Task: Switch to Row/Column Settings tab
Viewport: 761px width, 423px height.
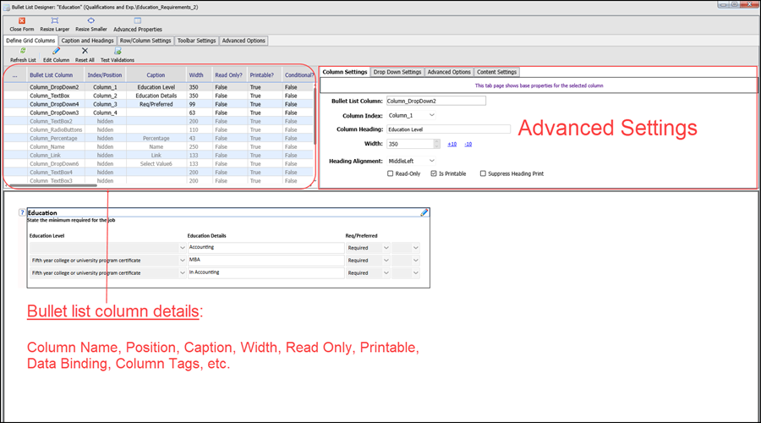Action: click(145, 41)
